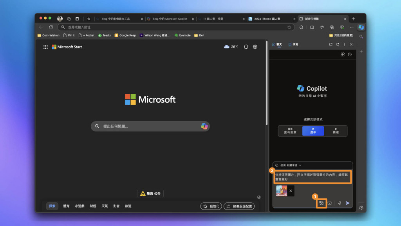The height and width of the screenshot is (226, 401).
Task: Switch to IT 鐵人賽 - 搜尋 tab
Action: 221,19
